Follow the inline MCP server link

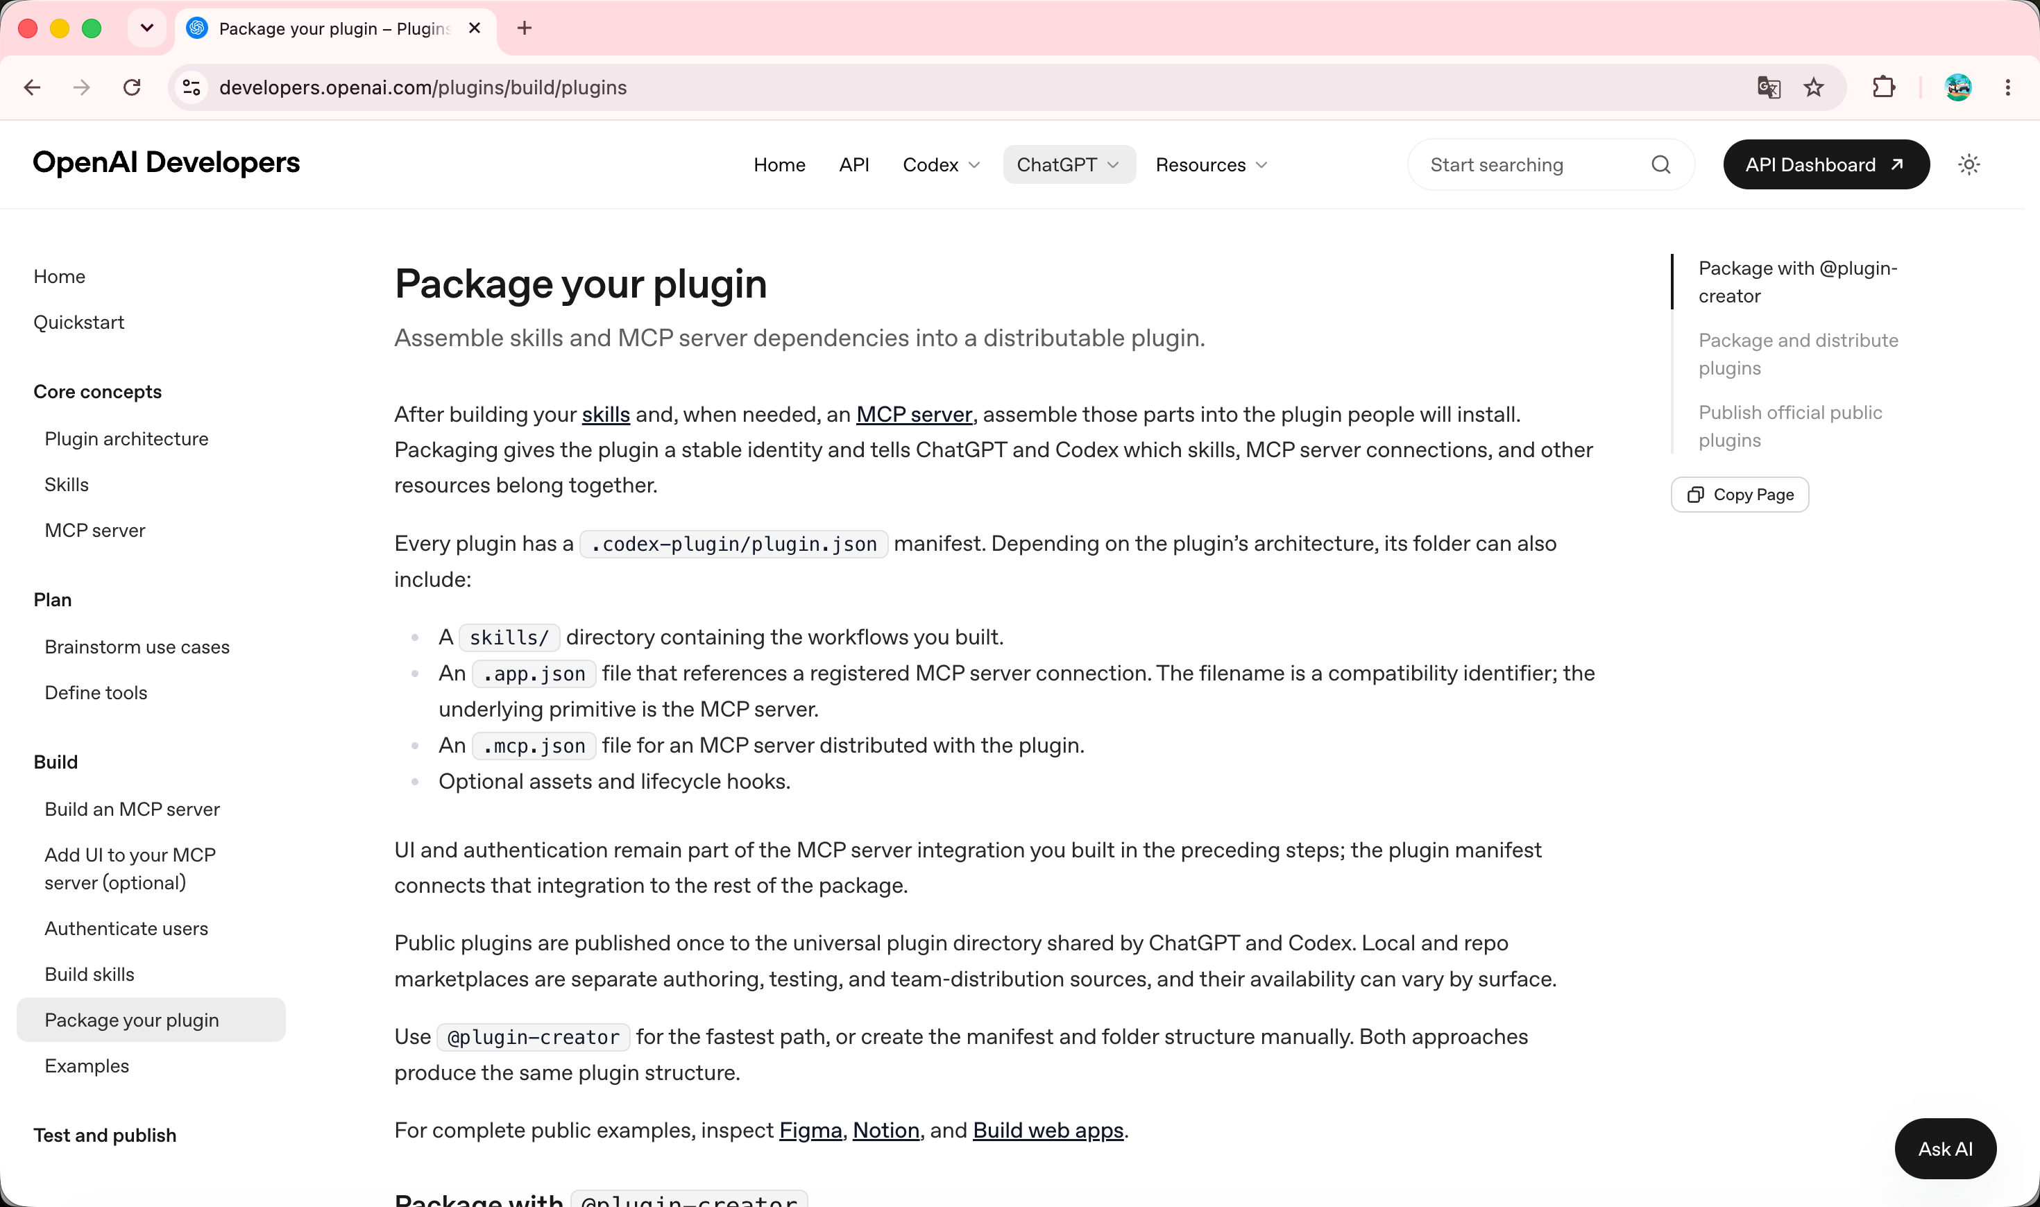915,415
